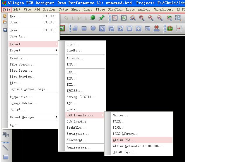Toggle the grid display toolbar icon
The image size is (246, 162).
(x=124, y=18)
